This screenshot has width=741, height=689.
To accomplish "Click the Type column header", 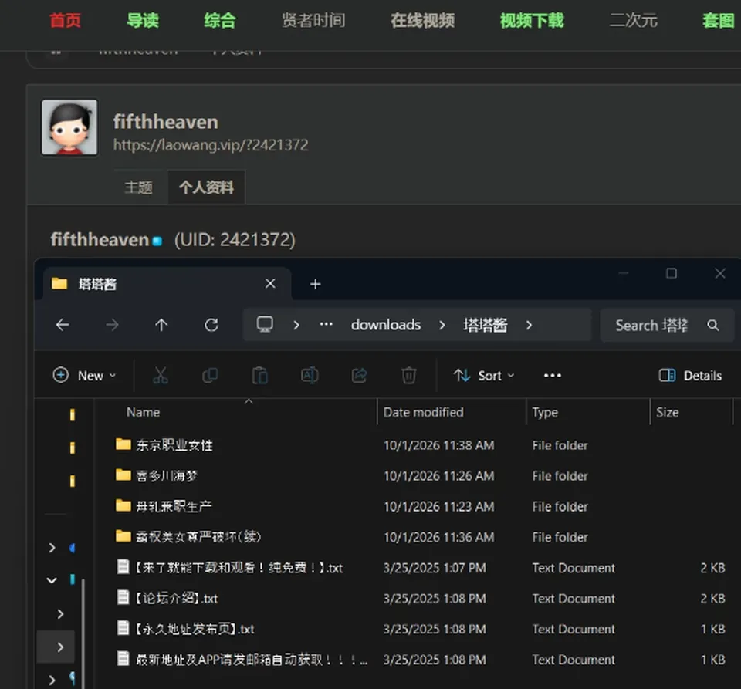I will (545, 412).
